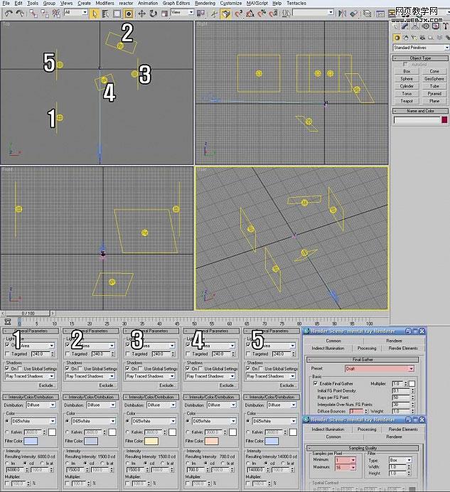This screenshot has width=450, height=492.
Task: Collapse the Sampling Quality rollout
Action: [363, 448]
